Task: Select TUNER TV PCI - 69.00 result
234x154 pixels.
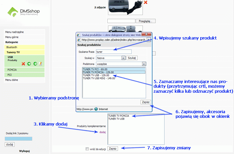Action: 114,69
